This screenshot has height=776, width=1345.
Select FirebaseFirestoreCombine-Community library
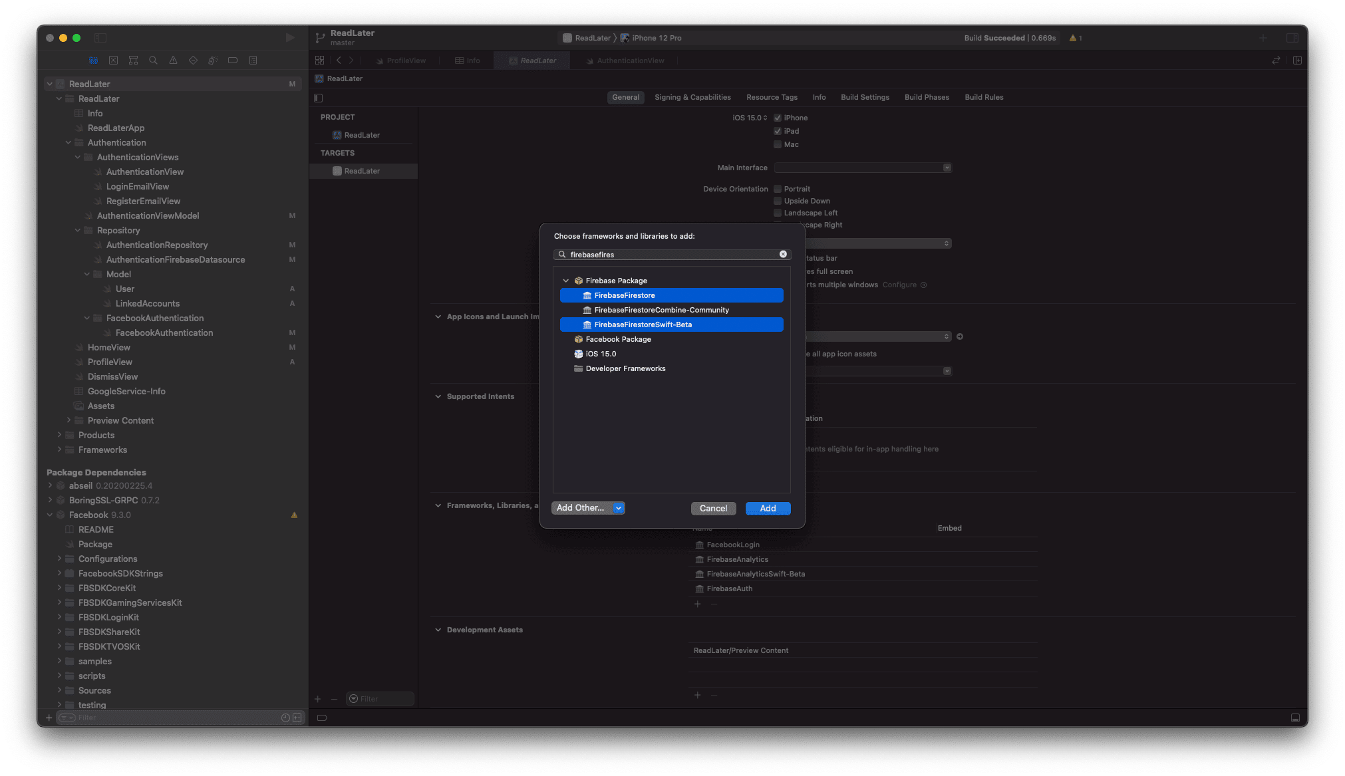(671, 310)
